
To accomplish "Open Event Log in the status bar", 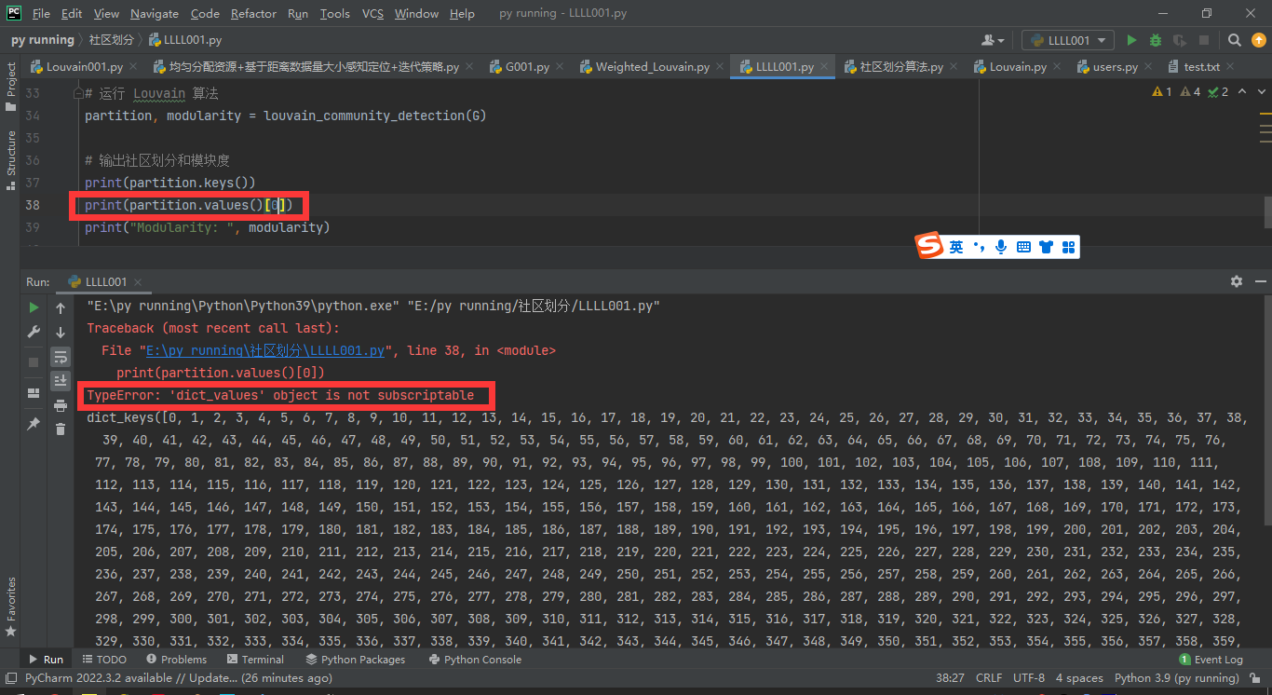I will pyautogui.click(x=1211, y=659).
